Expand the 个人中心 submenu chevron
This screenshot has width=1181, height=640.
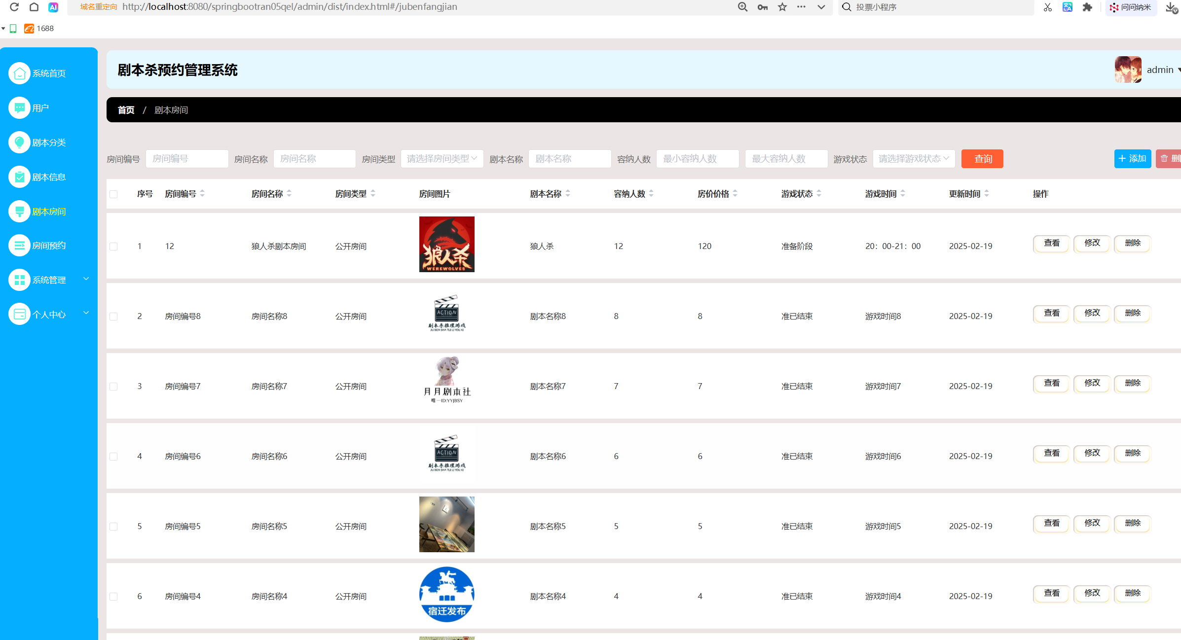[86, 313]
